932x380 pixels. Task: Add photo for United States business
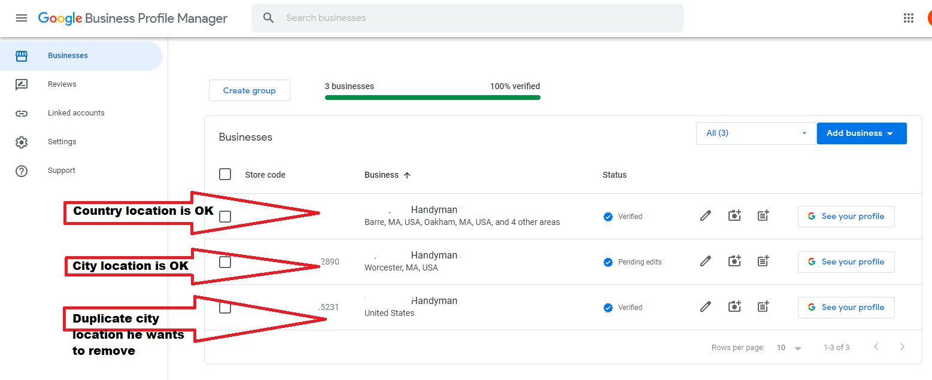point(734,307)
